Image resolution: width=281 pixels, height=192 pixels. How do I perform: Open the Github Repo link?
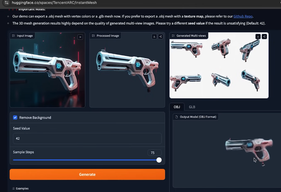pyautogui.click(x=243, y=16)
